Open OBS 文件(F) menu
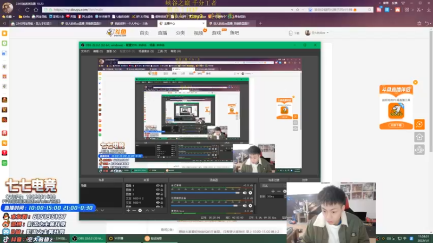 pos(85,51)
